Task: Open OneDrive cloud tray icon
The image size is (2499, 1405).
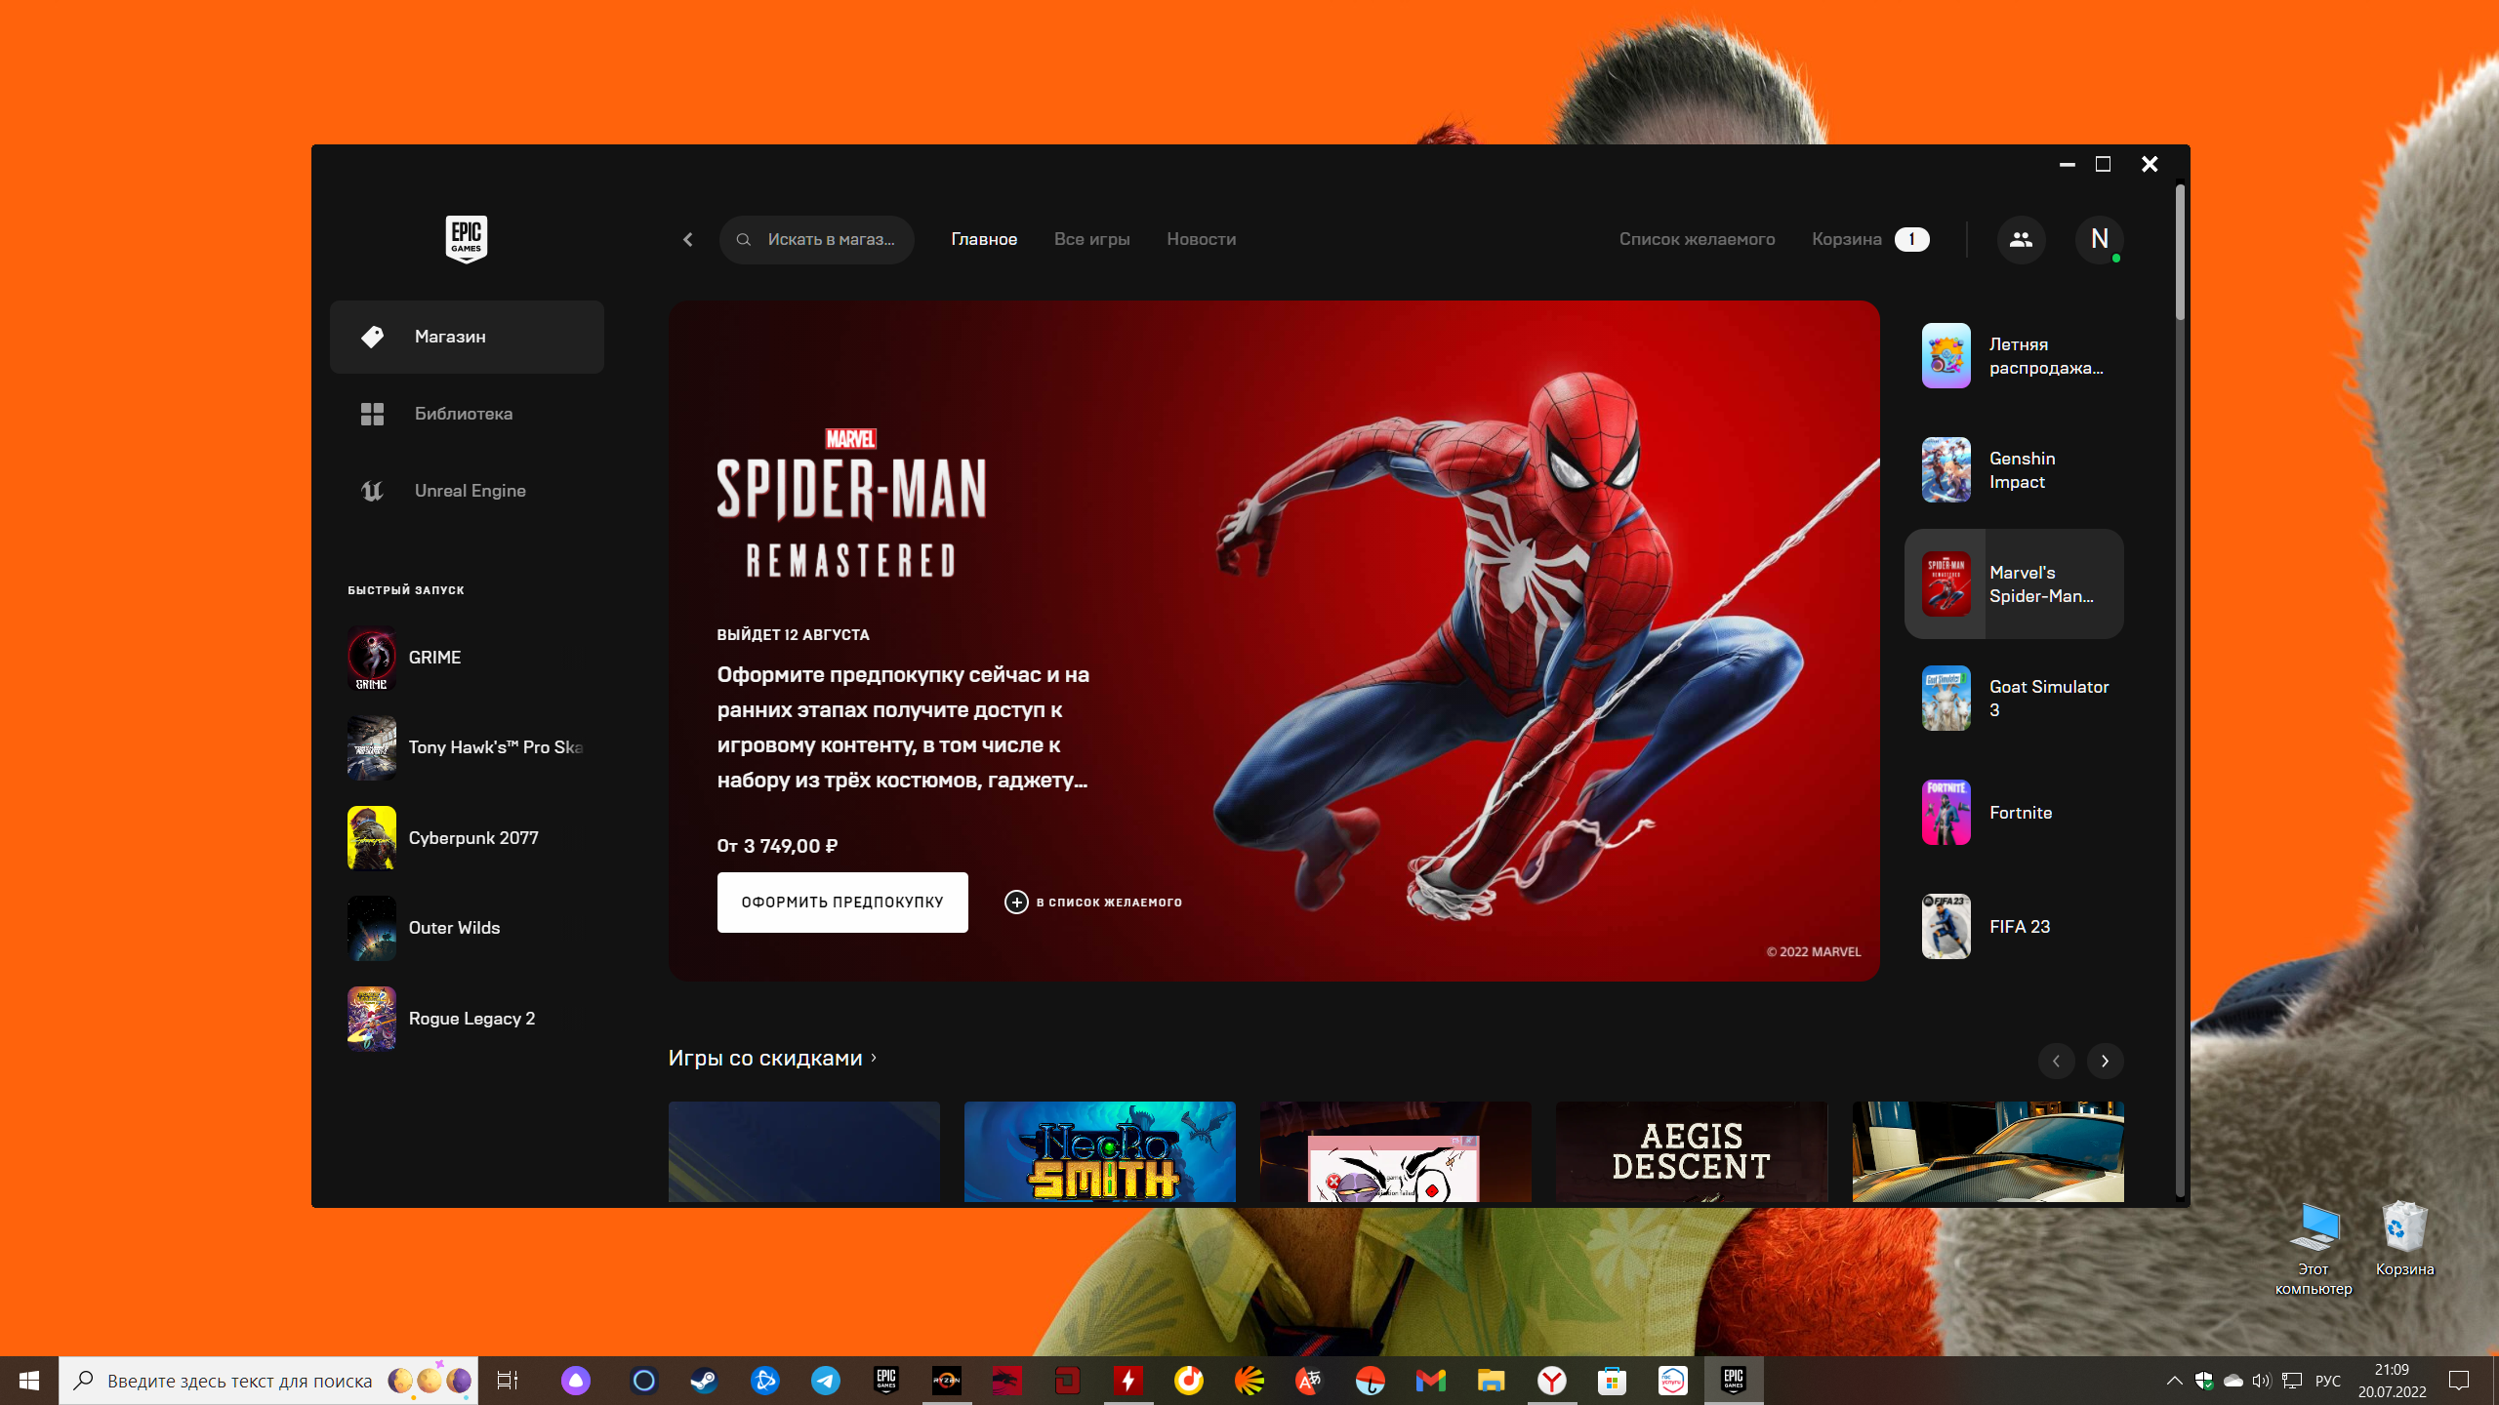Action: [x=2233, y=1381]
